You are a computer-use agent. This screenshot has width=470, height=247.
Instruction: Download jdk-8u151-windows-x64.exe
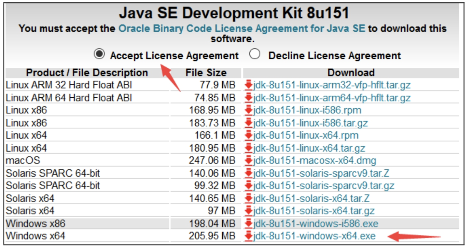(x=314, y=236)
